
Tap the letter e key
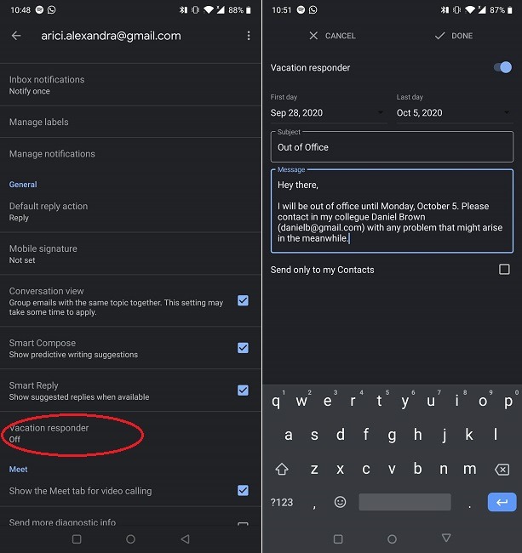(328, 401)
